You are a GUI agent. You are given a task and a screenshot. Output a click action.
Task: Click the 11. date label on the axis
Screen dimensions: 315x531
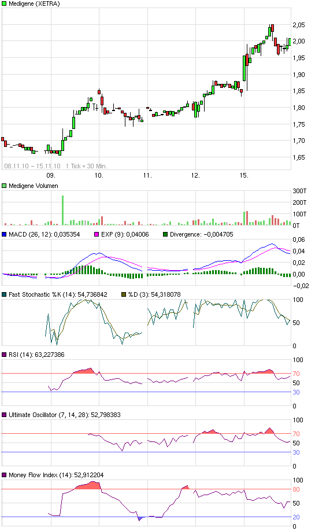[147, 175]
